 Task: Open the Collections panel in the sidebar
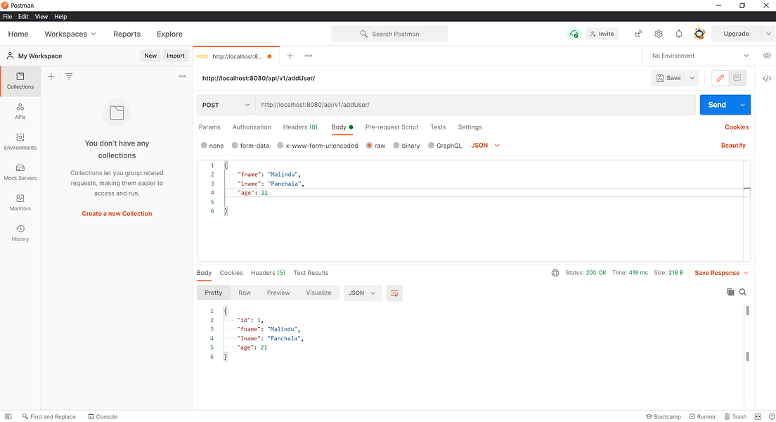20,79
